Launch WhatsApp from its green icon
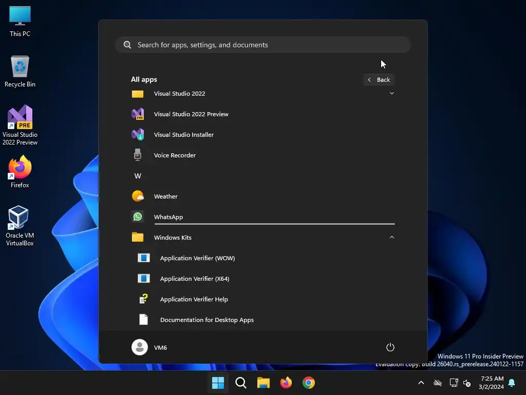The image size is (526, 395). pyautogui.click(x=138, y=217)
